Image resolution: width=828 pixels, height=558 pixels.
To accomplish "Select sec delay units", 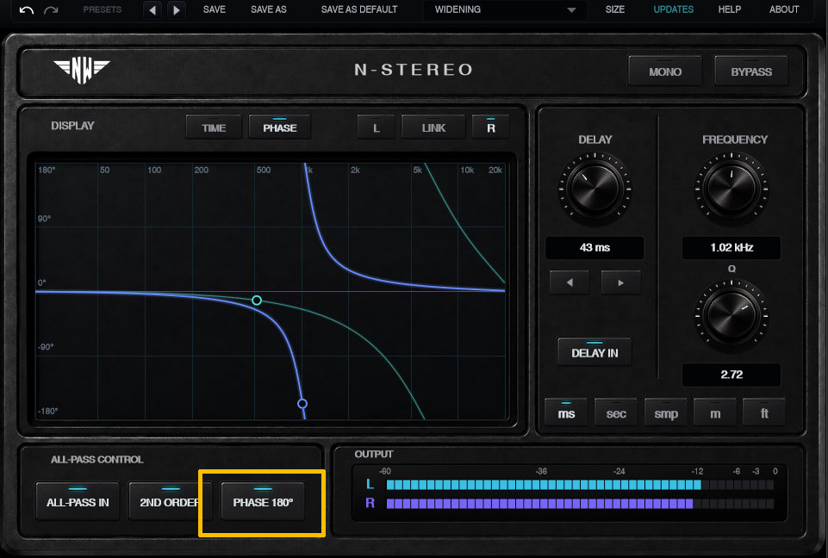I will [x=616, y=412].
